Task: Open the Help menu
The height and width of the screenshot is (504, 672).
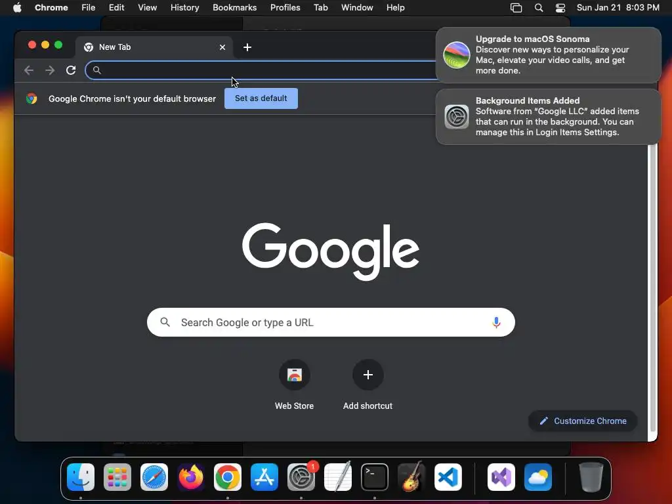Action: tap(395, 8)
